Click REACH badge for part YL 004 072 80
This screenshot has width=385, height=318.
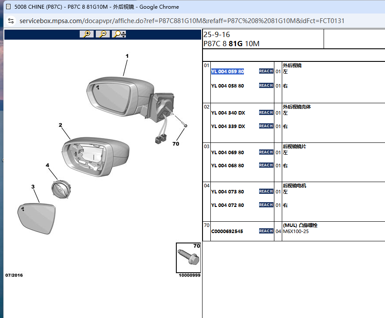[x=266, y=205]
